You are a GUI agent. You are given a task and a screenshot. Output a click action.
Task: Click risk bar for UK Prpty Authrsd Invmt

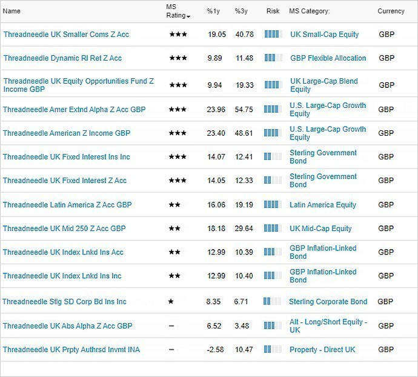point(273,349)
